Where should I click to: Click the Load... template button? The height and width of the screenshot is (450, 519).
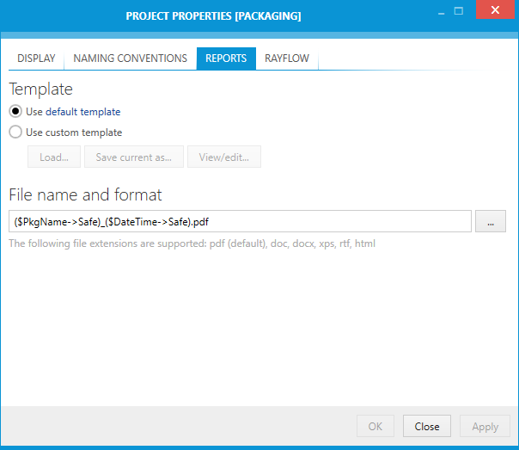point(54,157)
